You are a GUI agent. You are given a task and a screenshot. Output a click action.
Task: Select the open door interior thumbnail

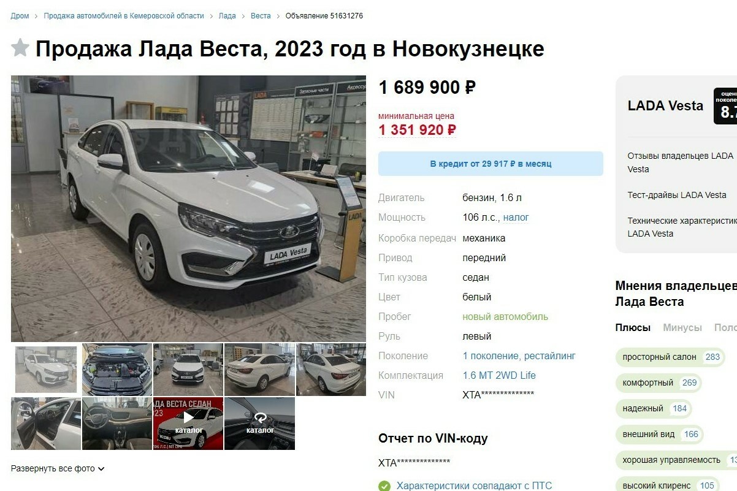click(x=46, y=424)
